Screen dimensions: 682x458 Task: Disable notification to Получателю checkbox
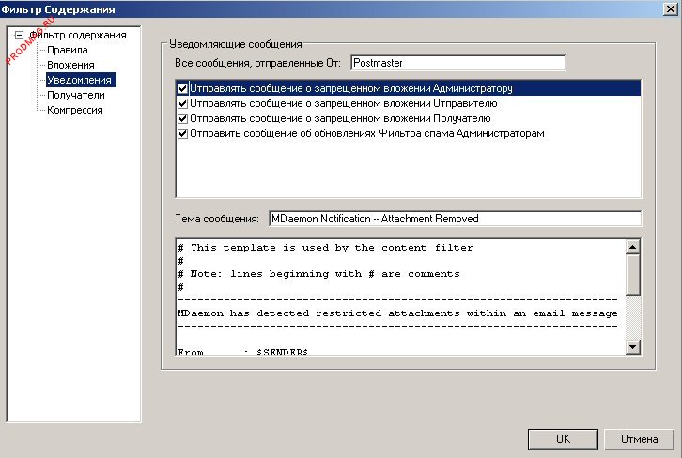click(x=183, y=119)
